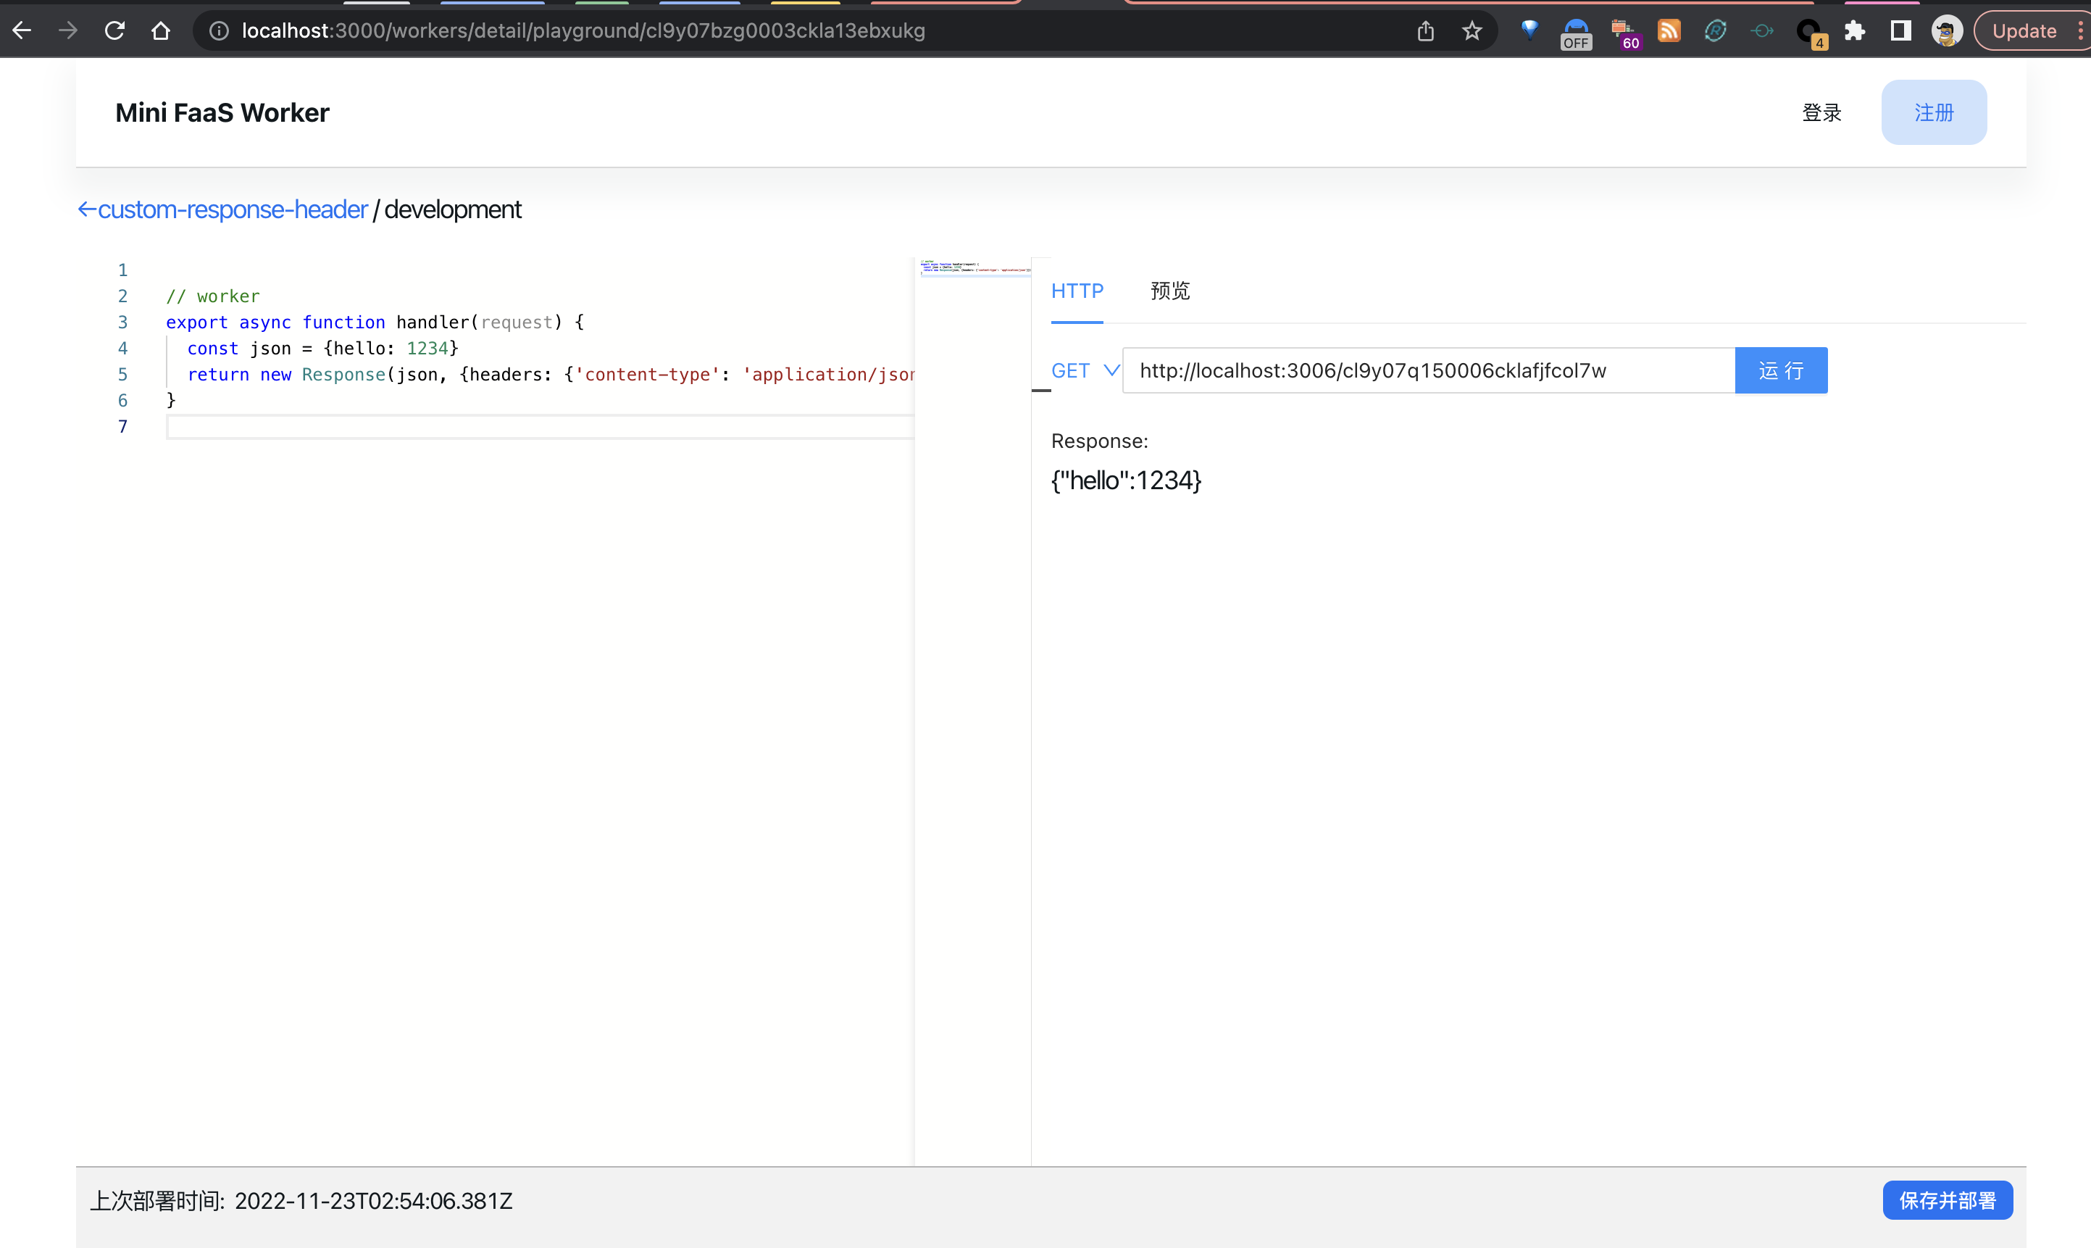Click the home icon in address bar
The height and width of the screenshot is (1248, 2091).
[160, 30]
